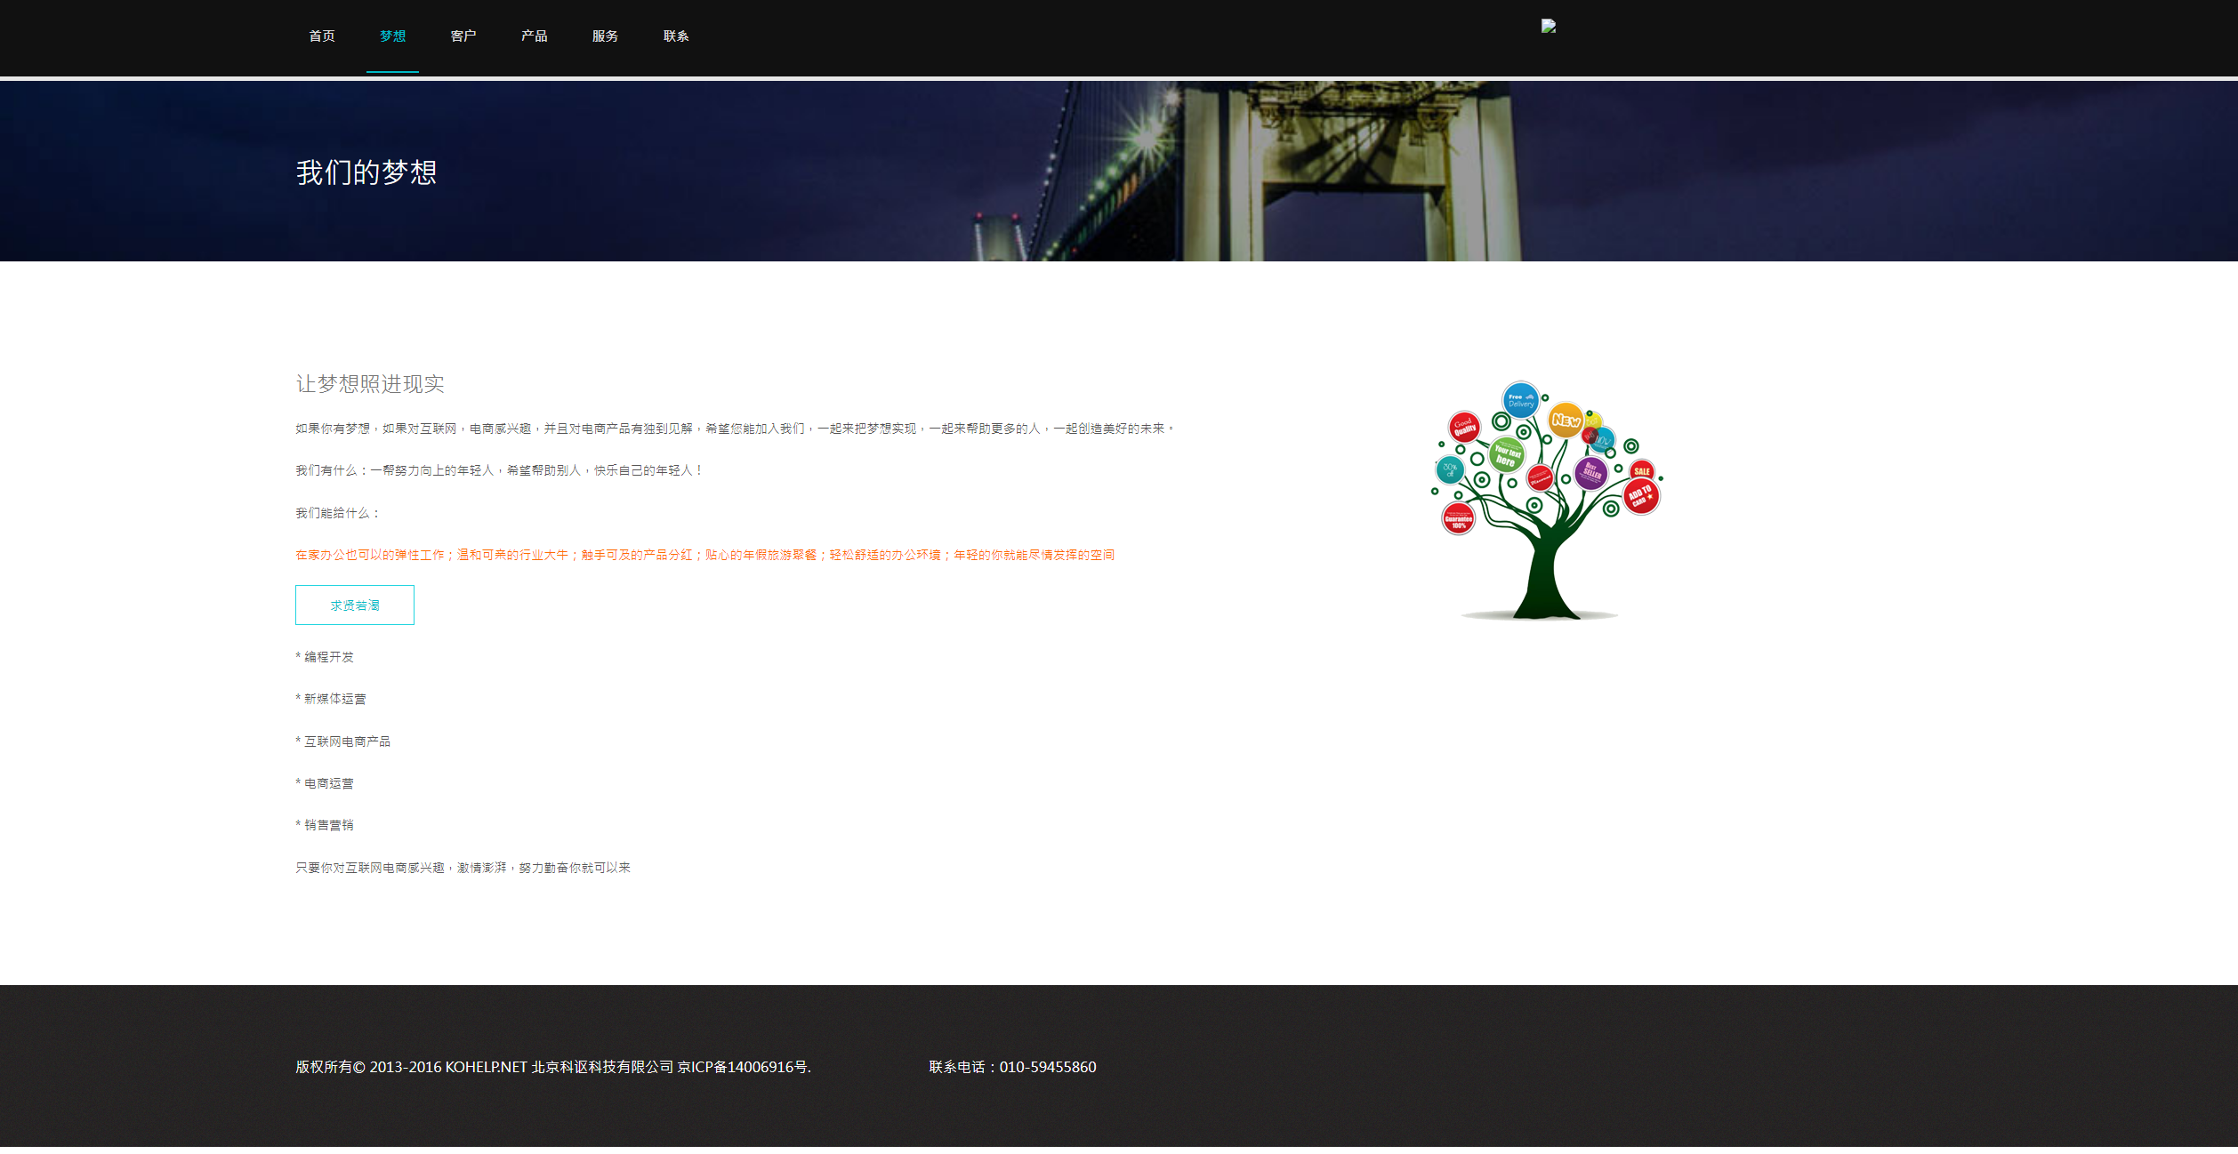Click the broken logo image in header

click(1549, 27)
